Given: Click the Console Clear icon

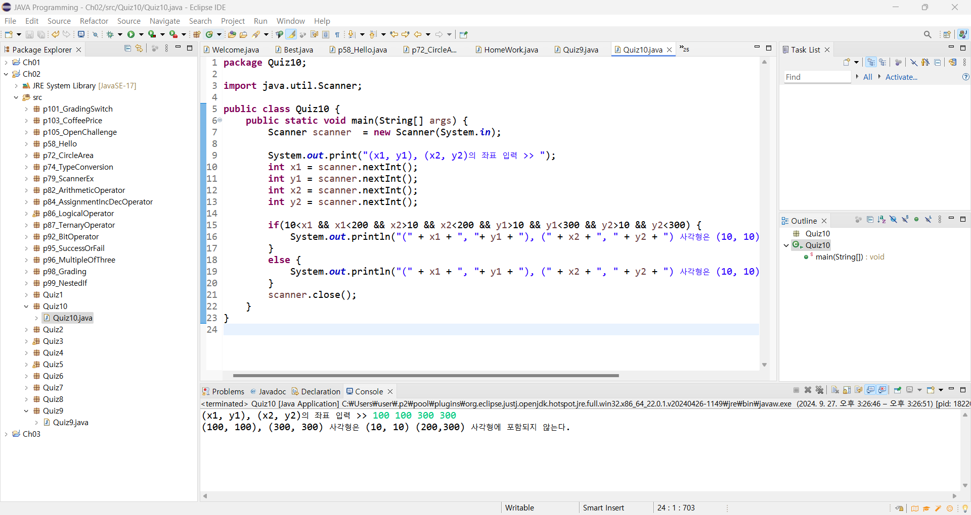Looking at the screenshot, I should [x=835, y=390].
